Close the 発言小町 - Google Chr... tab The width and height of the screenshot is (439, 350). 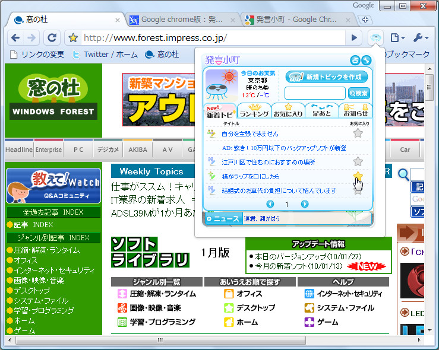[x=348, y=20]
